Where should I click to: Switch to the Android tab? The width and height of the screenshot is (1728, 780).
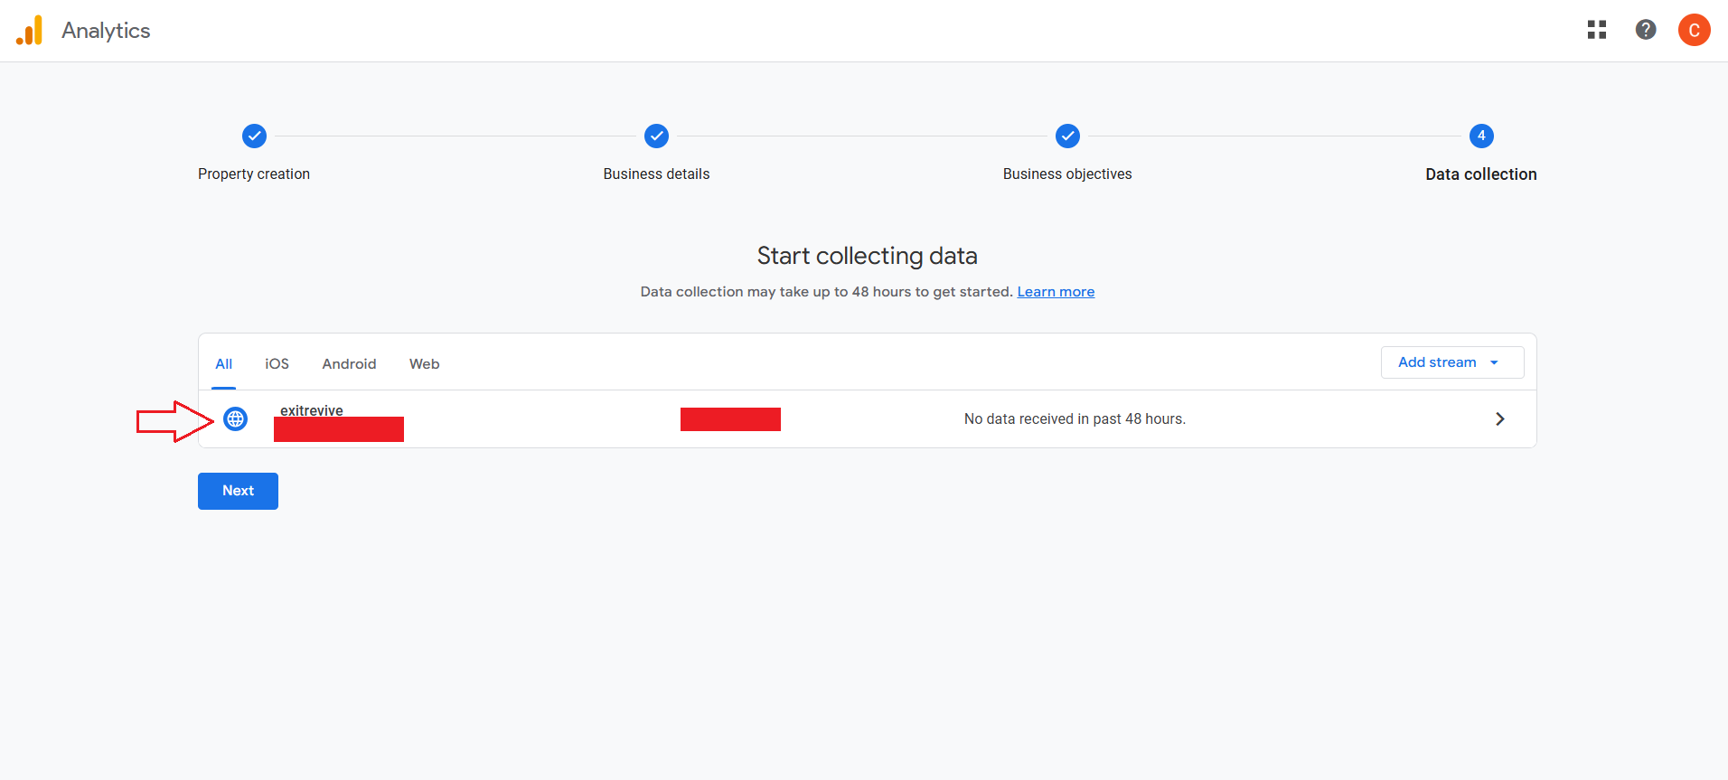tap(349, 364)
